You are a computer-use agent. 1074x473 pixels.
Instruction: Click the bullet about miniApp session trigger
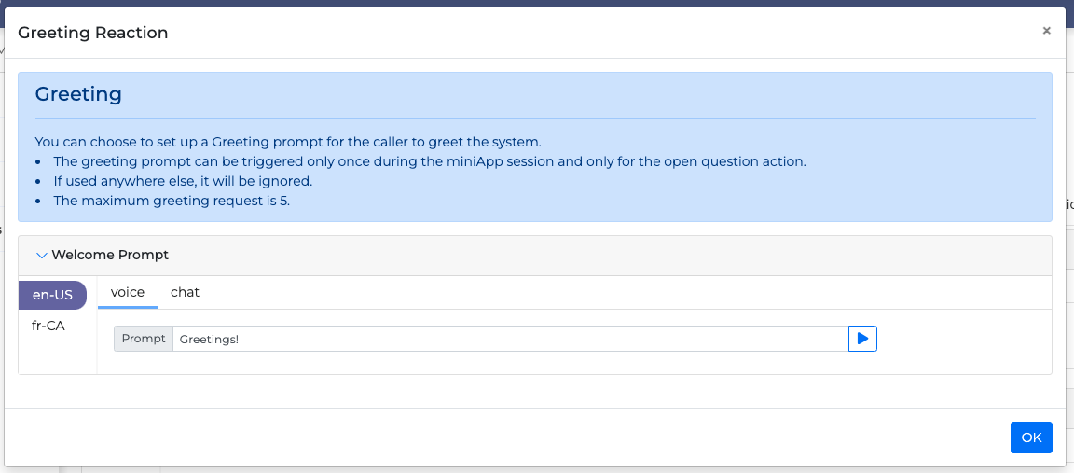(x=429, y=161)
